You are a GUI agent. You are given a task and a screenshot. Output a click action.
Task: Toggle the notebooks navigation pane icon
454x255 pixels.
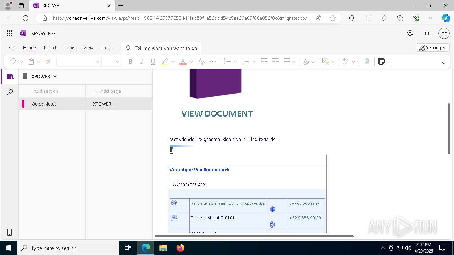pos(11,76)
